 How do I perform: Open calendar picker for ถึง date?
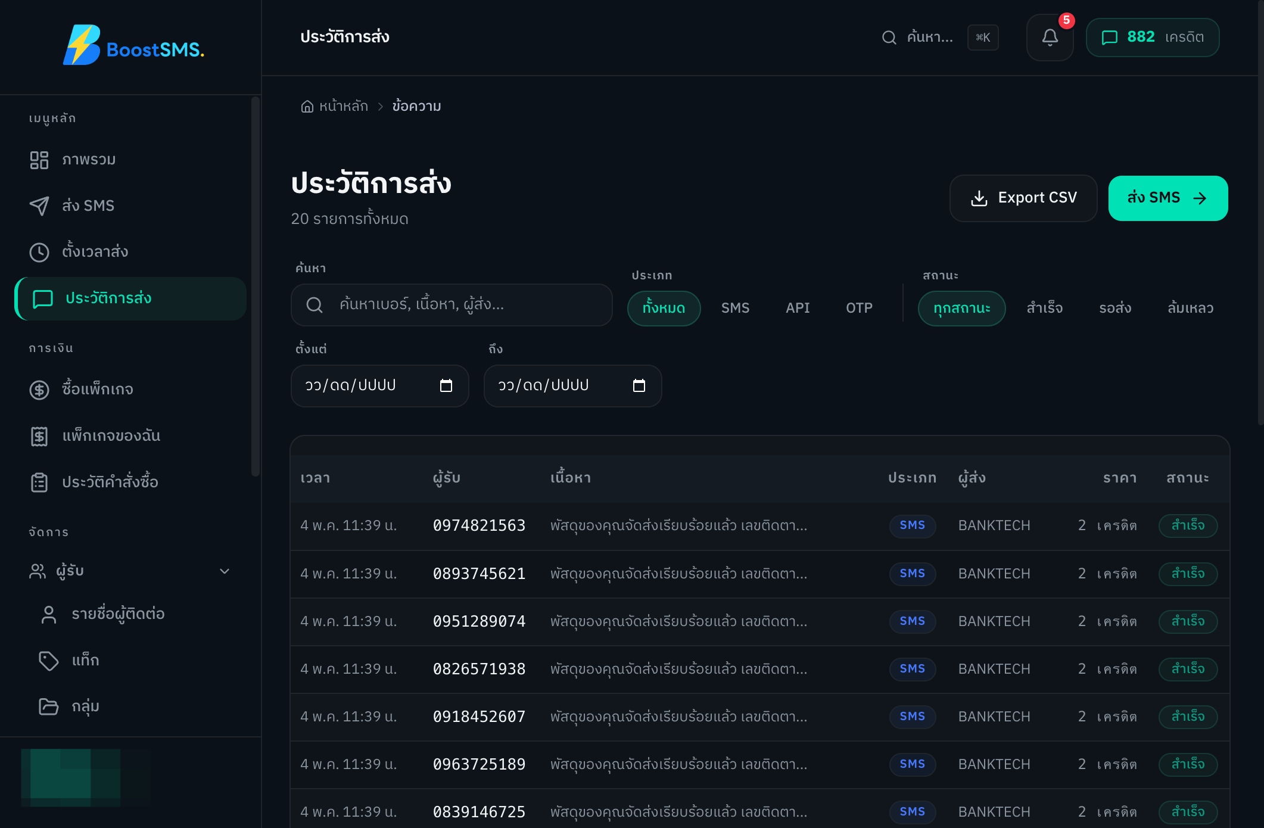click(639, 386)
